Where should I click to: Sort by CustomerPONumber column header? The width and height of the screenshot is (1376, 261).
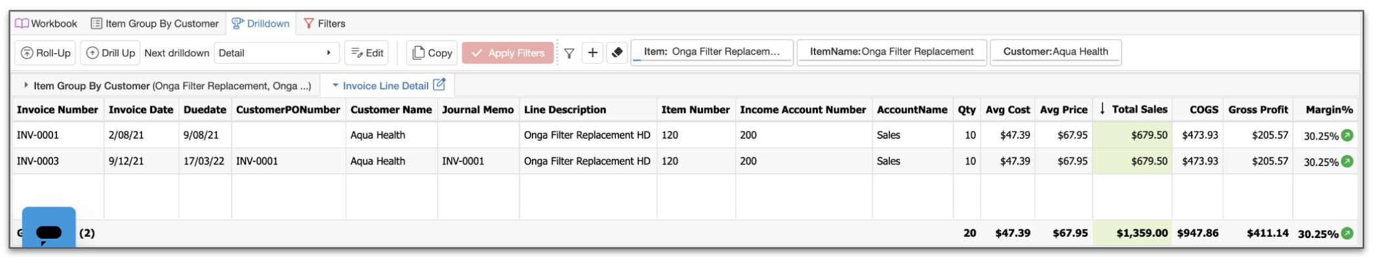tap(288, 110)
